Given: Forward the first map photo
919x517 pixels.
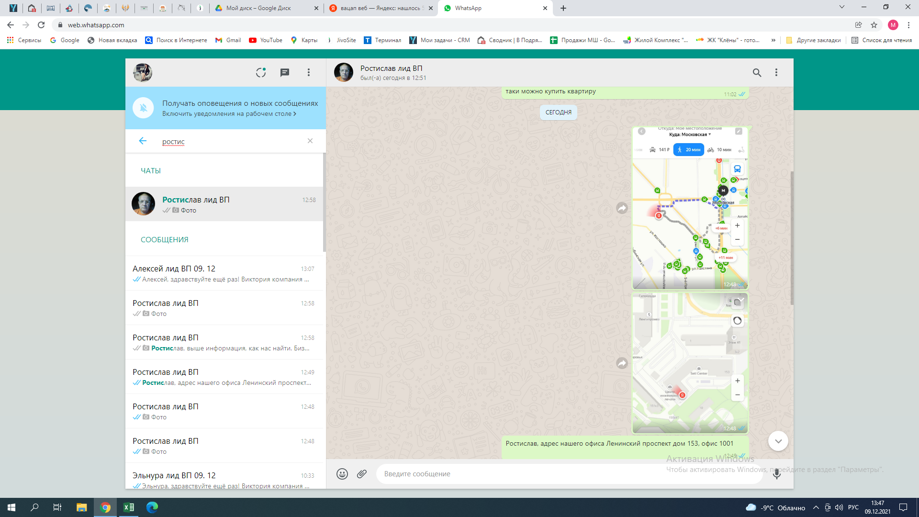Looking at the screenshot, I should click(x=622, y=208).
